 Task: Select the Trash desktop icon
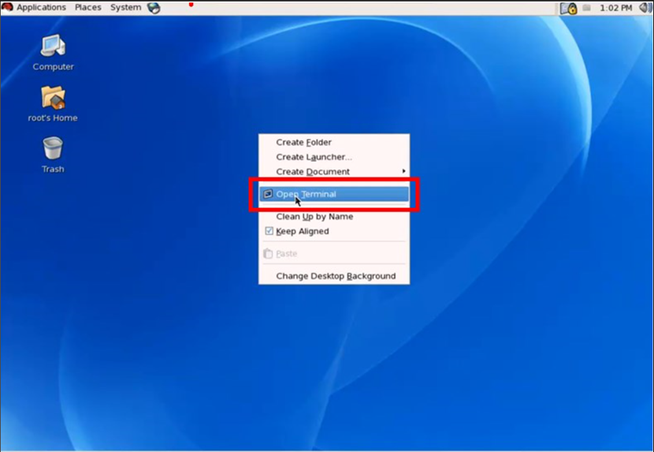click(x=53, y=148)
